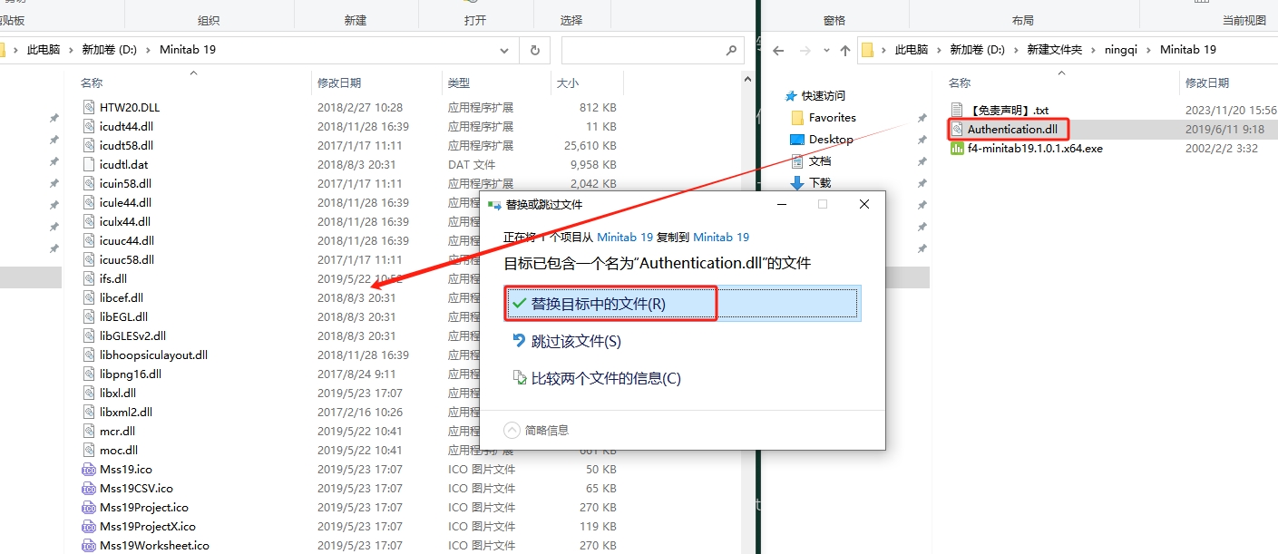
Task: Sort right window by 修改日期 column
Action: pyautogui.click(x=1208, y=83)
